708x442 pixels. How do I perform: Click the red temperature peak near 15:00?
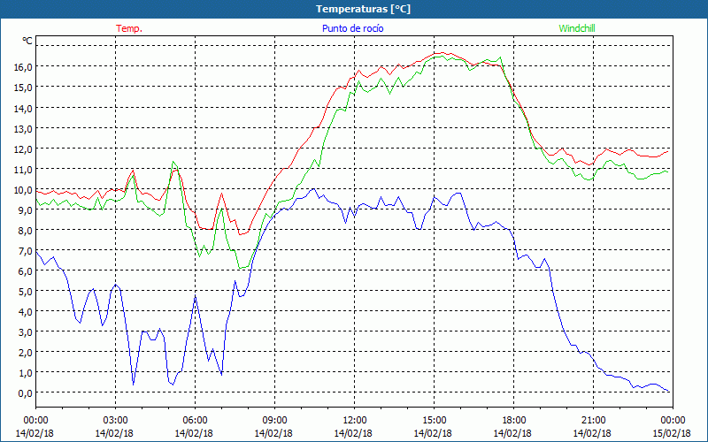442,53
